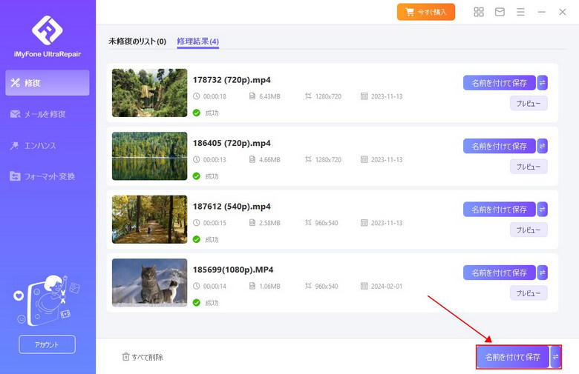Click the 1280x720 resolution of 178732 video

328,96
